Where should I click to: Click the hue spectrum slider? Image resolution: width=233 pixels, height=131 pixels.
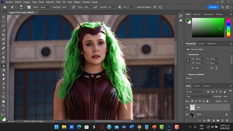pyautogui.click(x=228, y=28)
